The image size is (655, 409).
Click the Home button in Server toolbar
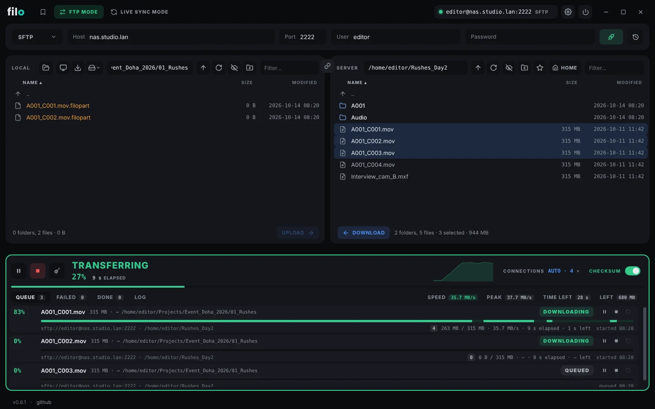pyautogui.click(x=564, y=68)
